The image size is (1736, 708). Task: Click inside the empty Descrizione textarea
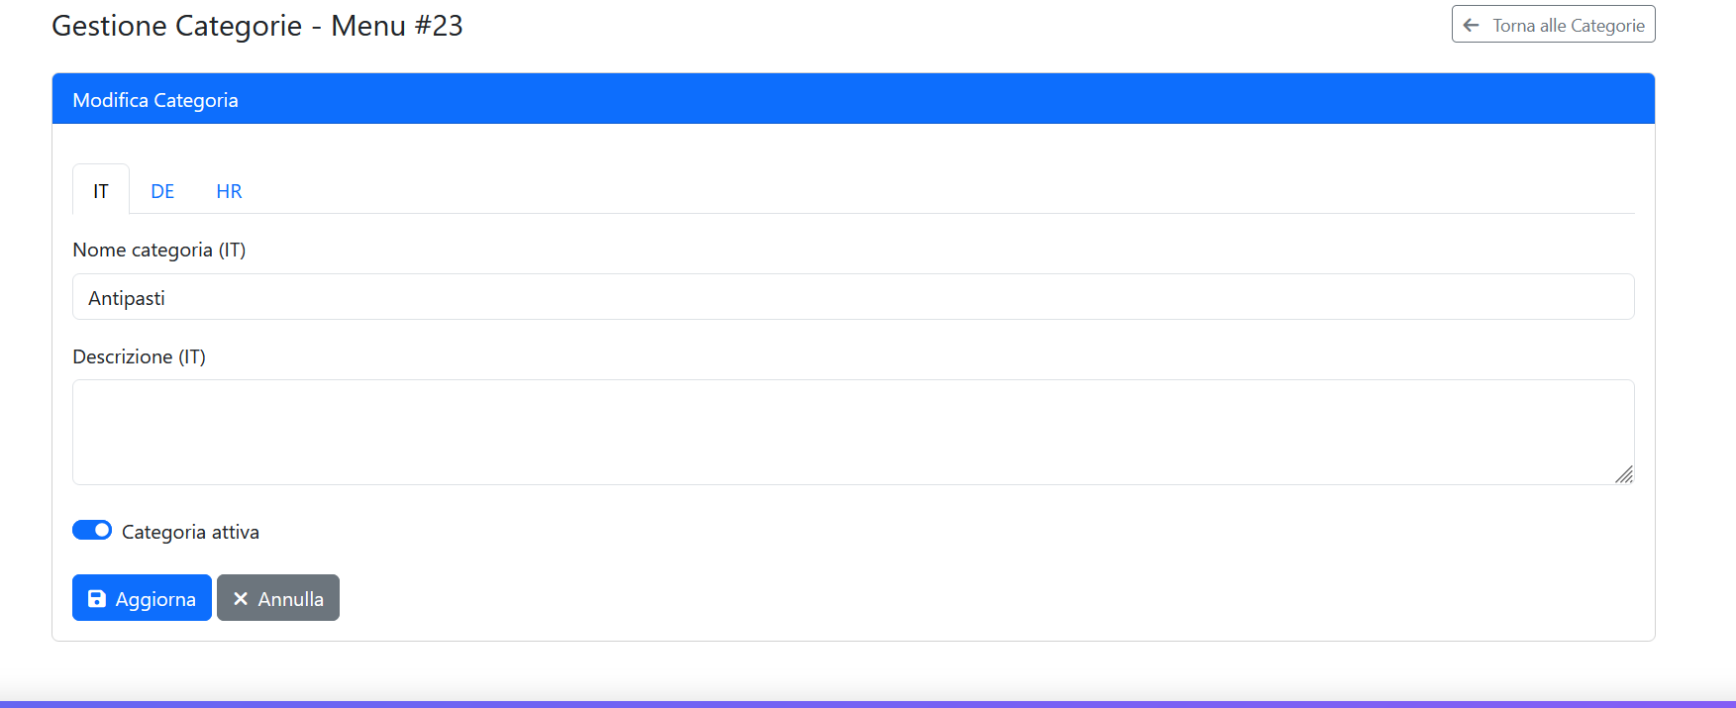click(852, 432)
